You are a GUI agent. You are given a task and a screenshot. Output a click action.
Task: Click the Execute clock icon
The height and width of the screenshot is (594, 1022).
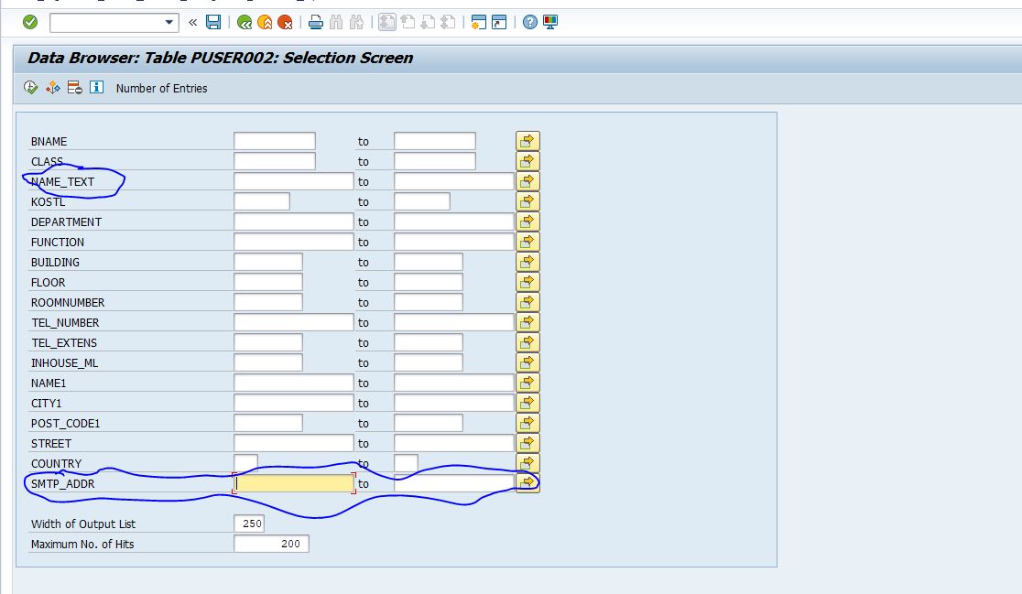pos(31,88)
